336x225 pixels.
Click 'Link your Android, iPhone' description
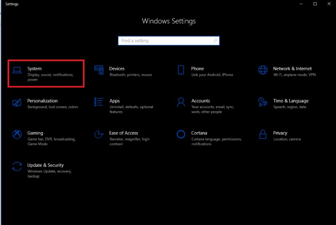pyautogui.click(x=212, y=74)
